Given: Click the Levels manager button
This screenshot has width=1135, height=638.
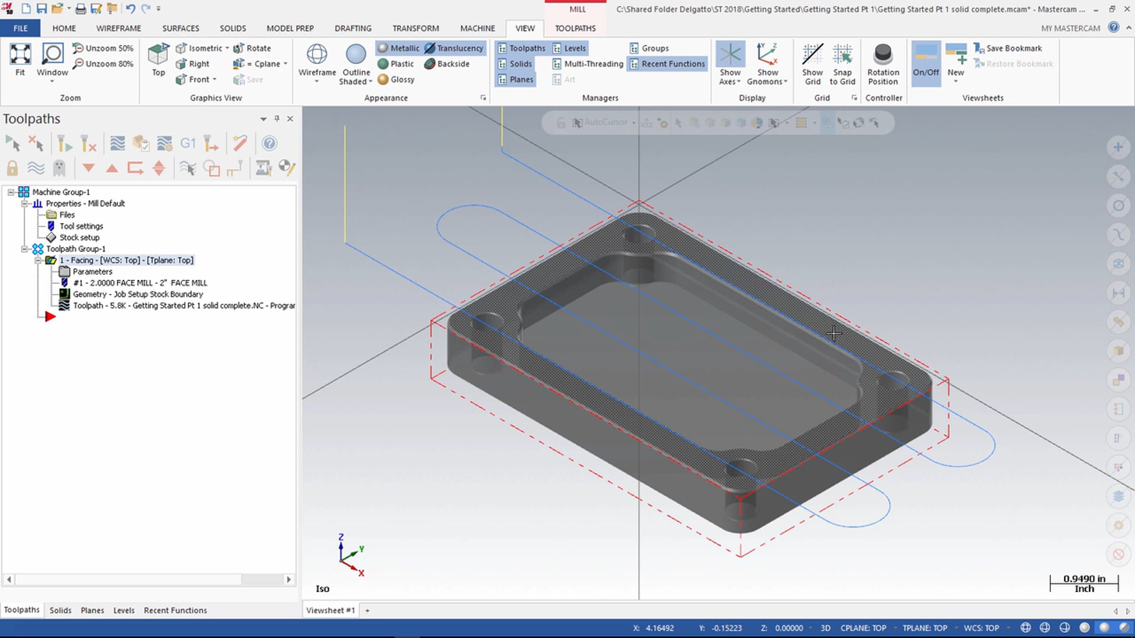Looking at the screenshot, I should (x=575, y=47).
